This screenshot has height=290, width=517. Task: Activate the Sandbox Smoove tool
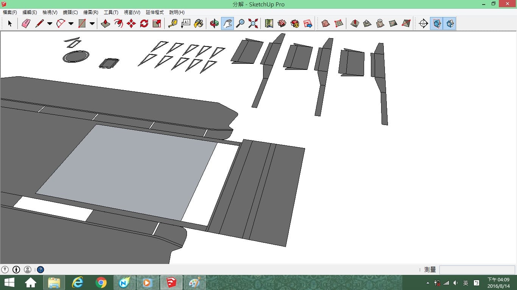[355, 23]
